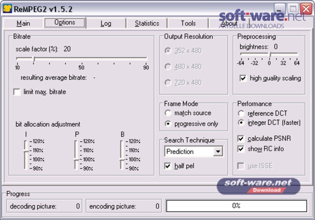Switch to the Main tab
This screenshot has width=315, height=220.
click(x=23, y=23)
